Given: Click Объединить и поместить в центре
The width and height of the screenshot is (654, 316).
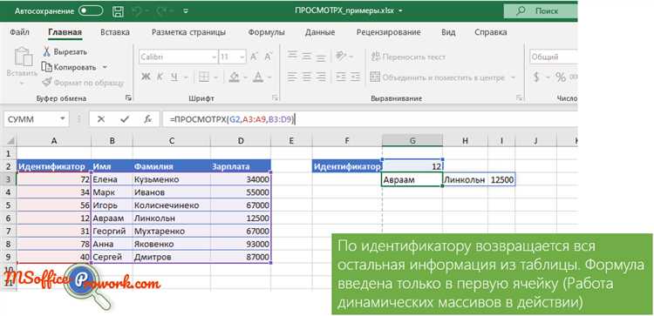Looking at the screenshot, I should click(x=438, y=77).
